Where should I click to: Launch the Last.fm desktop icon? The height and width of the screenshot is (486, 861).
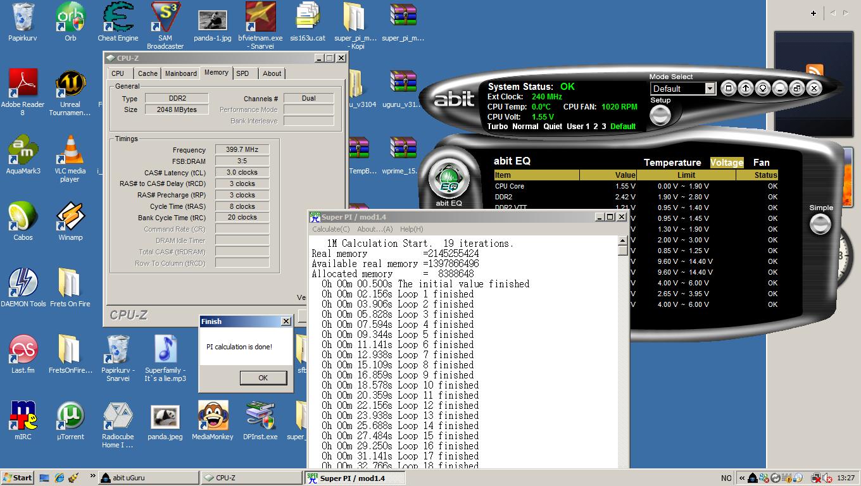coord(23,354)
